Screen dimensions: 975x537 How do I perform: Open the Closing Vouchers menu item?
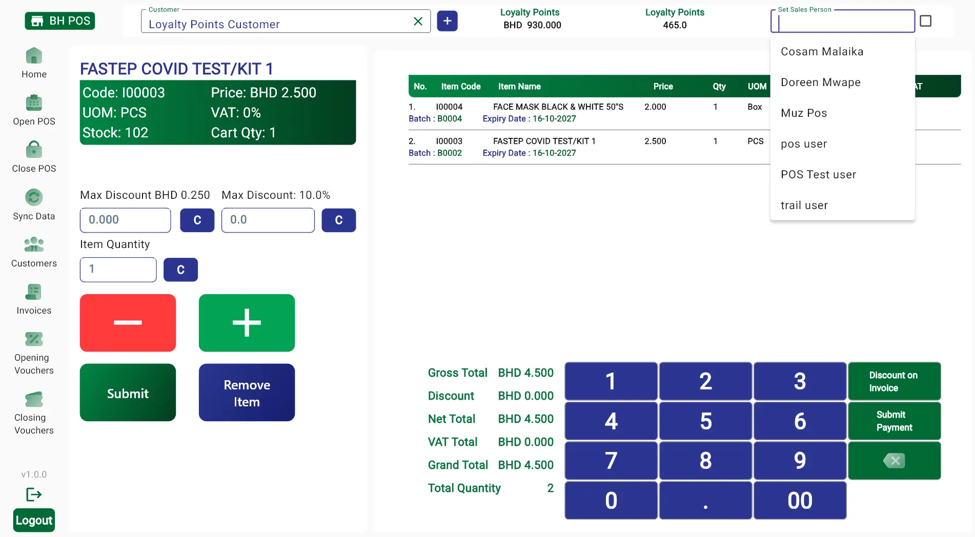pos(34,413)
